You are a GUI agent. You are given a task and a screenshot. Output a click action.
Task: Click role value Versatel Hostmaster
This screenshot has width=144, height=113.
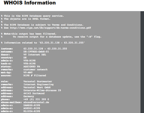click(38, 81)
